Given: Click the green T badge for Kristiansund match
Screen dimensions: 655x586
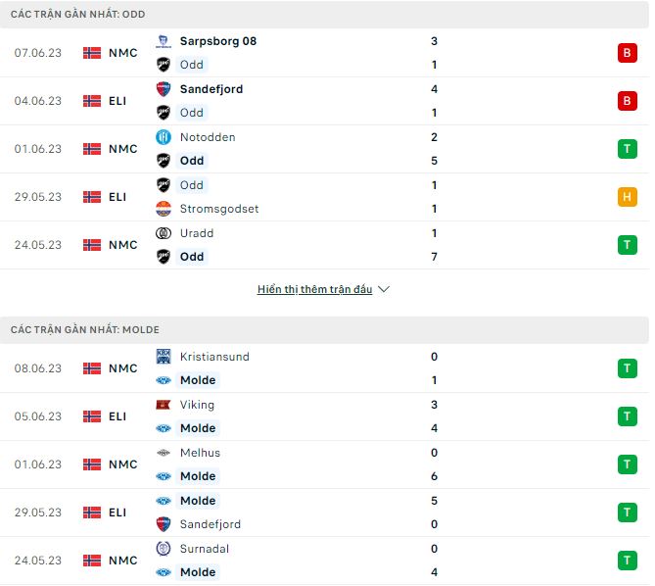Looking at the screenshot, I should pyautogui.click(x=627, y=368).
